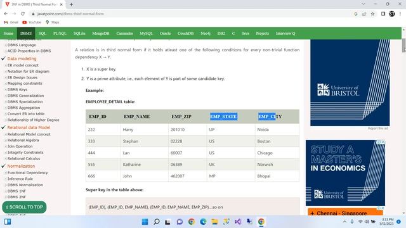Open MongoDB menu item
Viewport: 406px width, 228px height.
coord(101,34)
